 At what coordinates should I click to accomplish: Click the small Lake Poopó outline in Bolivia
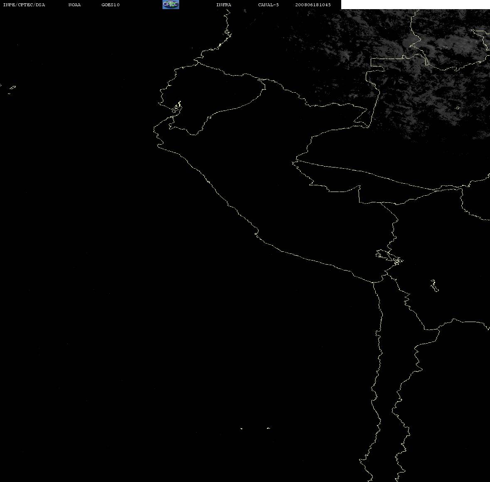click(434, 285)
